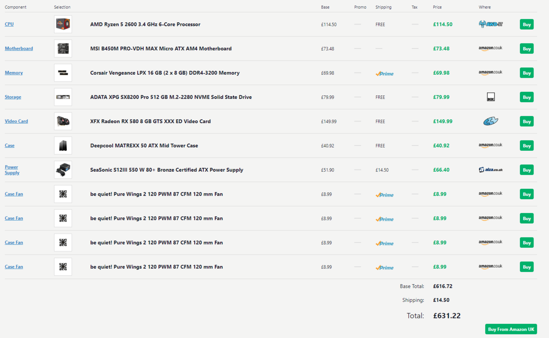This screenshot has height=338, width=549.
Task: Click the Amazon logo in the Deepcool case row
Action: 490,146
